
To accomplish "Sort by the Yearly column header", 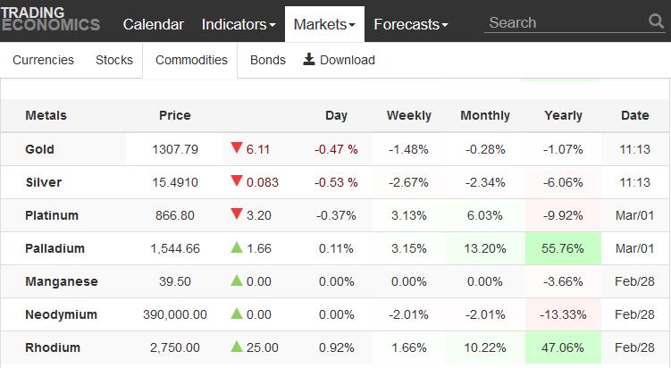I will coord(563,115).
